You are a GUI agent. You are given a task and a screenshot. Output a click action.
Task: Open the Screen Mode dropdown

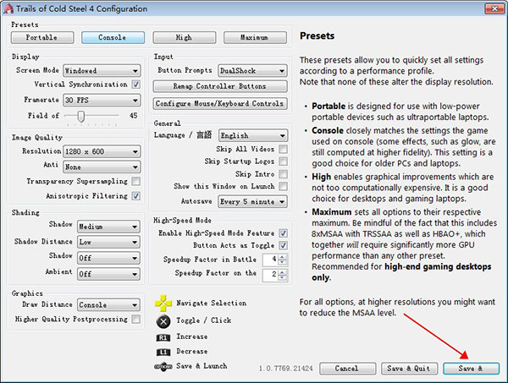click(102, 71)
